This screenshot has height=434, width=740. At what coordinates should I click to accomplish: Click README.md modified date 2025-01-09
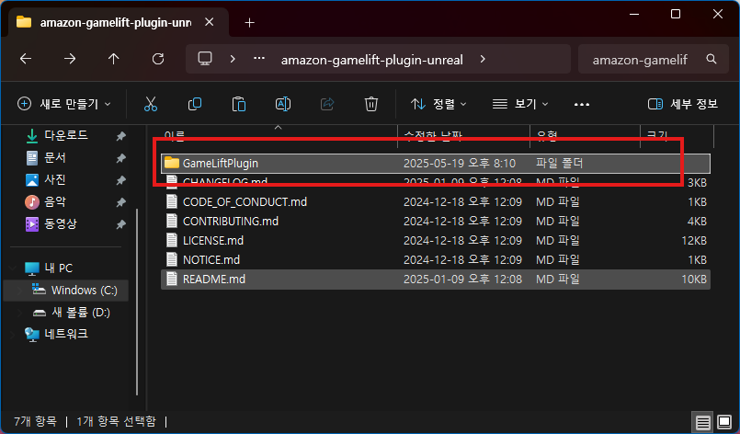coord(462,280)
